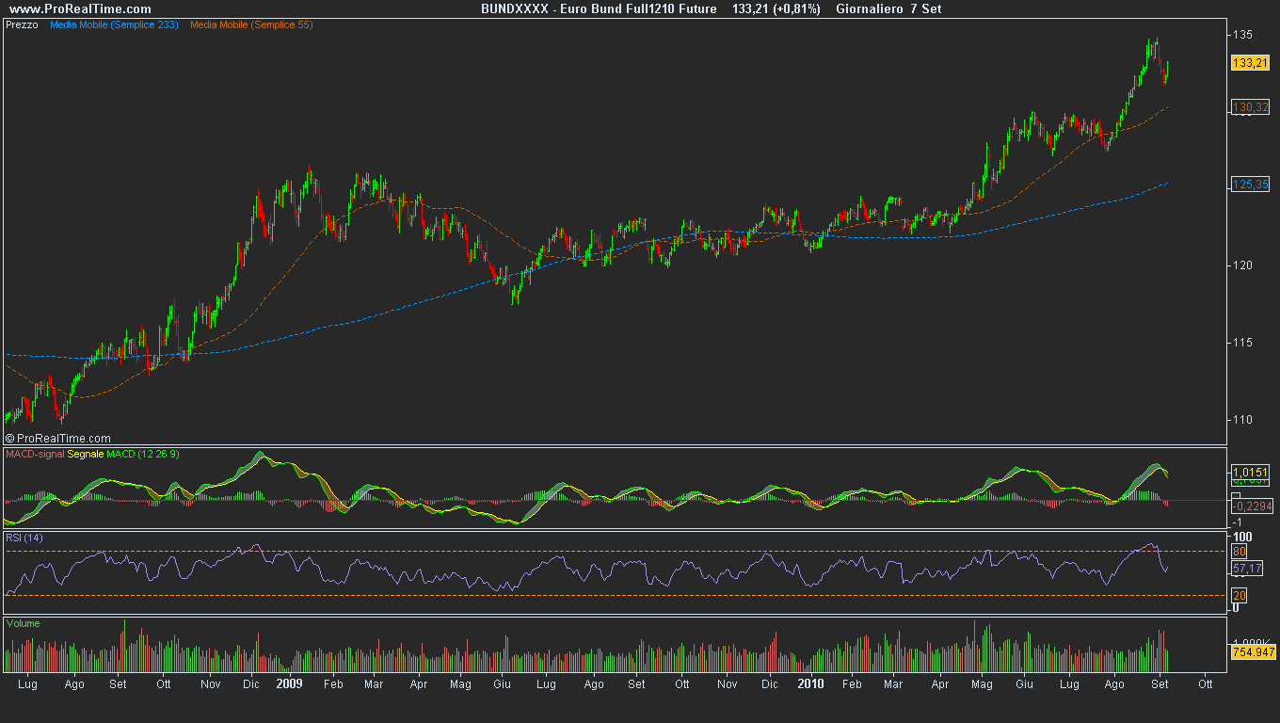Click the Giornaliero timeframe label
This screenshot has width=1280, height=723.
pos(869,8)
